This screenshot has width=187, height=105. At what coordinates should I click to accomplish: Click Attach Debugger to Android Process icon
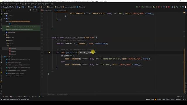point(166,7)
